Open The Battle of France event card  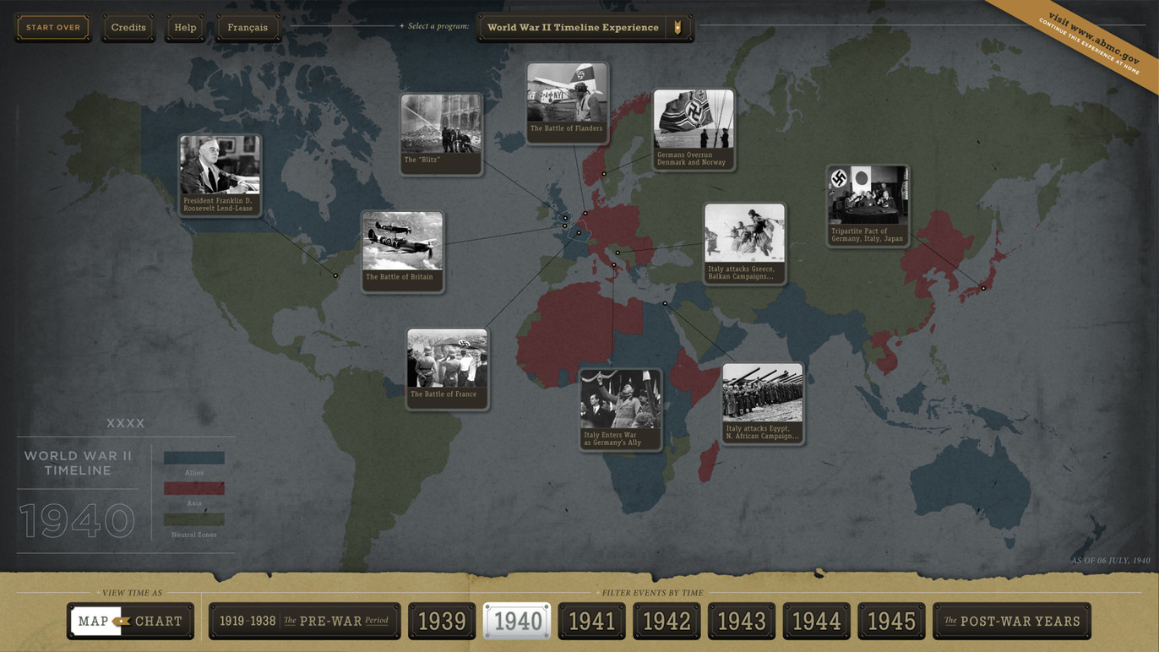(447, 369)
